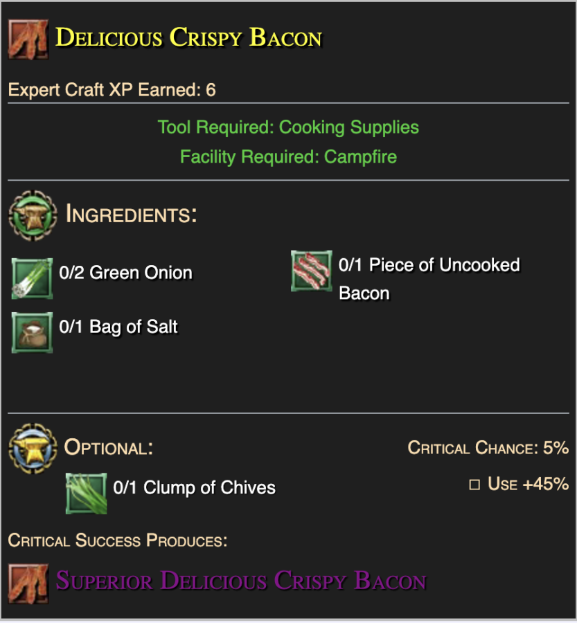Click the gold anvil Optional icon

(33, 449)
